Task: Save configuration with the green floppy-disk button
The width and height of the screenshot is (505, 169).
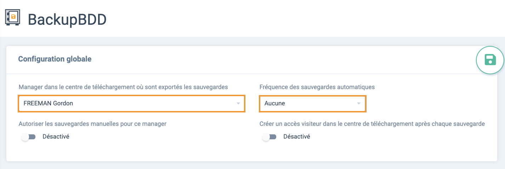Action: 490,60
